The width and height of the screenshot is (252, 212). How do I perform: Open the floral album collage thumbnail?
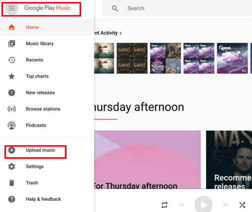pos(104,58)
